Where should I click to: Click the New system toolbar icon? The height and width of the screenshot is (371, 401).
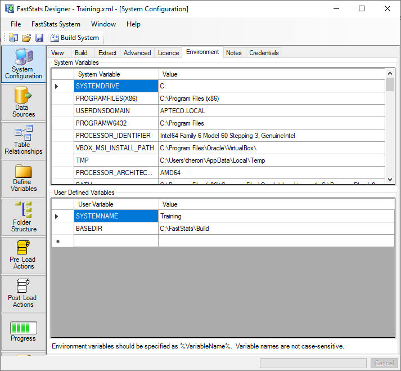(13, 38)
